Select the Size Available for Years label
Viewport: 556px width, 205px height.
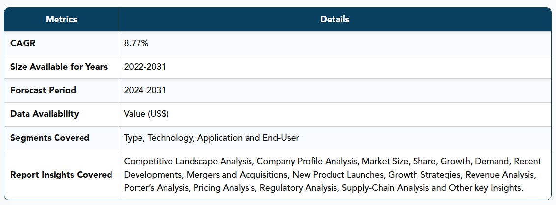click(x=59, y=67)
